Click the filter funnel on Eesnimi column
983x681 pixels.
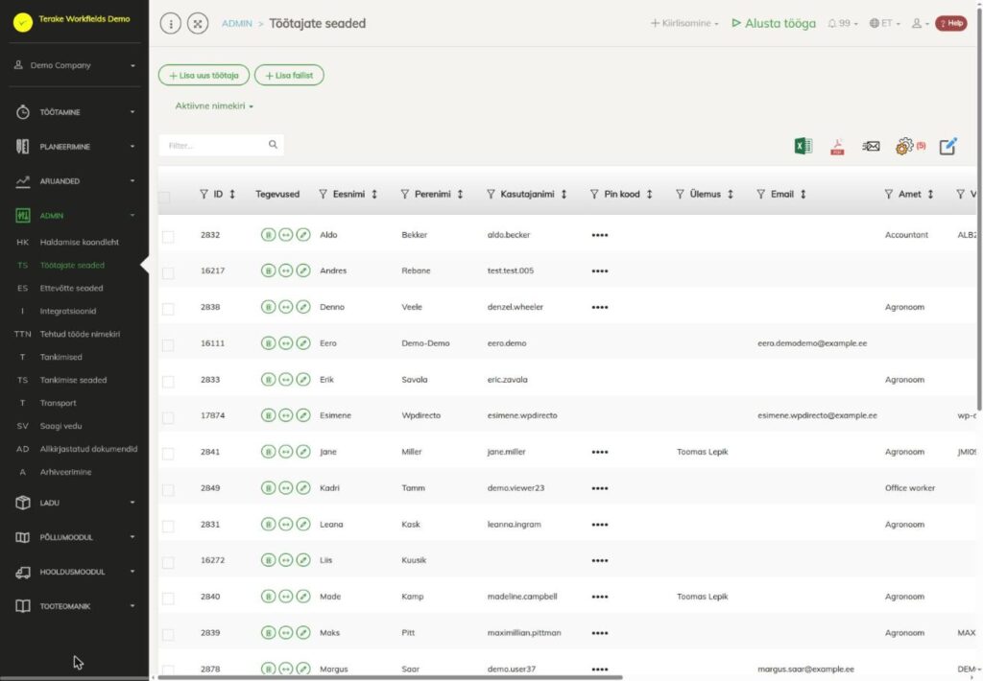pos(323,194)
